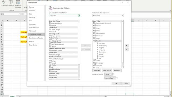The image size is (172, 97).
Task: Open the Save options category
Action: (30, 21)
